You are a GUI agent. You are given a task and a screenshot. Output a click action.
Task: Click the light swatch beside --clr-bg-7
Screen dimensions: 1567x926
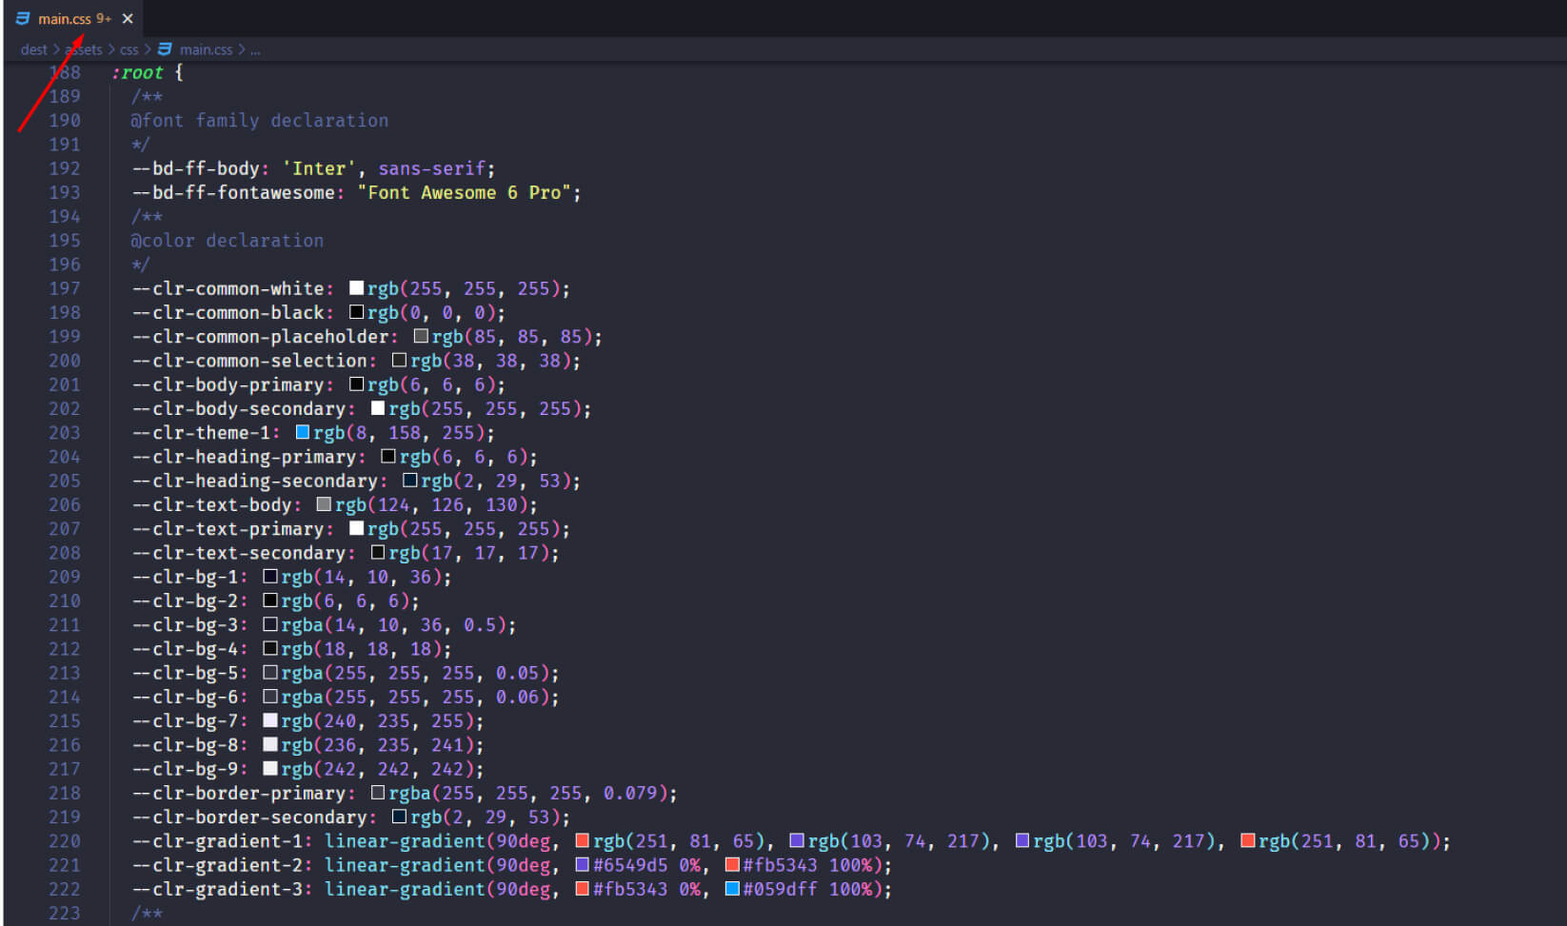[270, 720]
